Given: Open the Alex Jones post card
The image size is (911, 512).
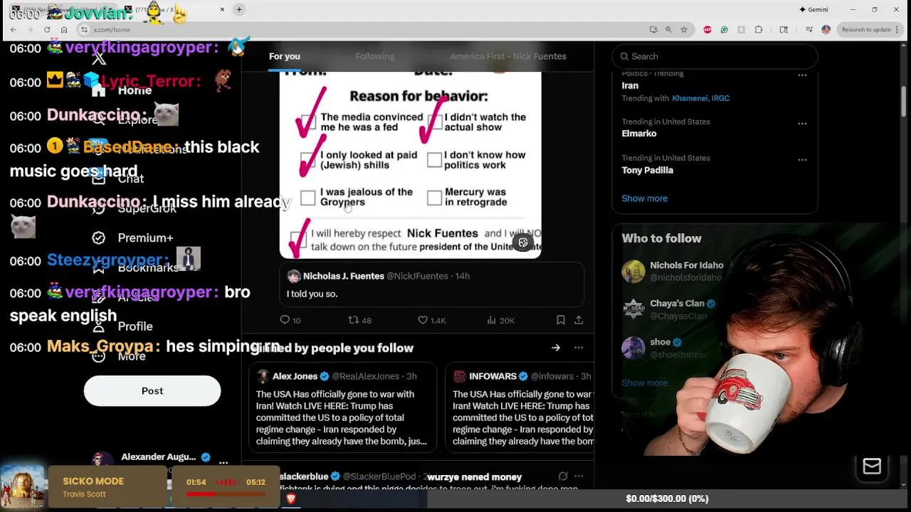Looking at the screenshot, I should click(x=342, y=407).
